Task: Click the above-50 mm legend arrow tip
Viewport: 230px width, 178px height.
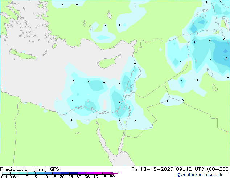Action: coord(115,173)
